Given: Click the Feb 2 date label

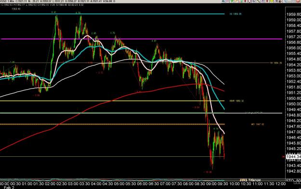Looking at the screenshot, I should coord(9,187).
